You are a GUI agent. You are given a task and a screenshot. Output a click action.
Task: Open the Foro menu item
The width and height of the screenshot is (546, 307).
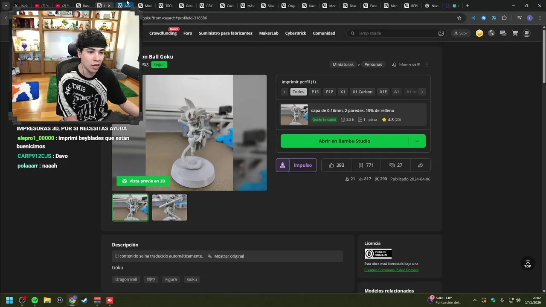click(188, 33)
